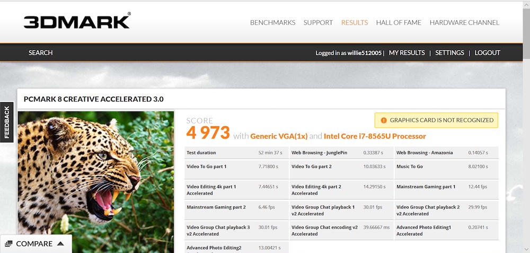
Task: Click the 0.33387 s value
Action: pyautogui.click(x=373, y=153)
